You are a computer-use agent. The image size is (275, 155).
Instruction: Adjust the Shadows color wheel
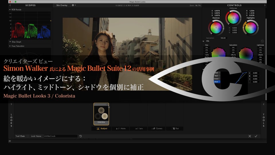point(216,28)
